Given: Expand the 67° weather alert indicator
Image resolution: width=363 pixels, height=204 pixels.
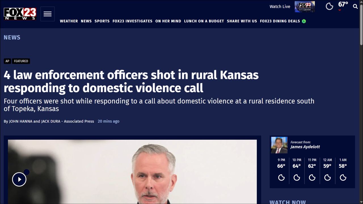Looking at the screenshot, I should coord(340,10).
